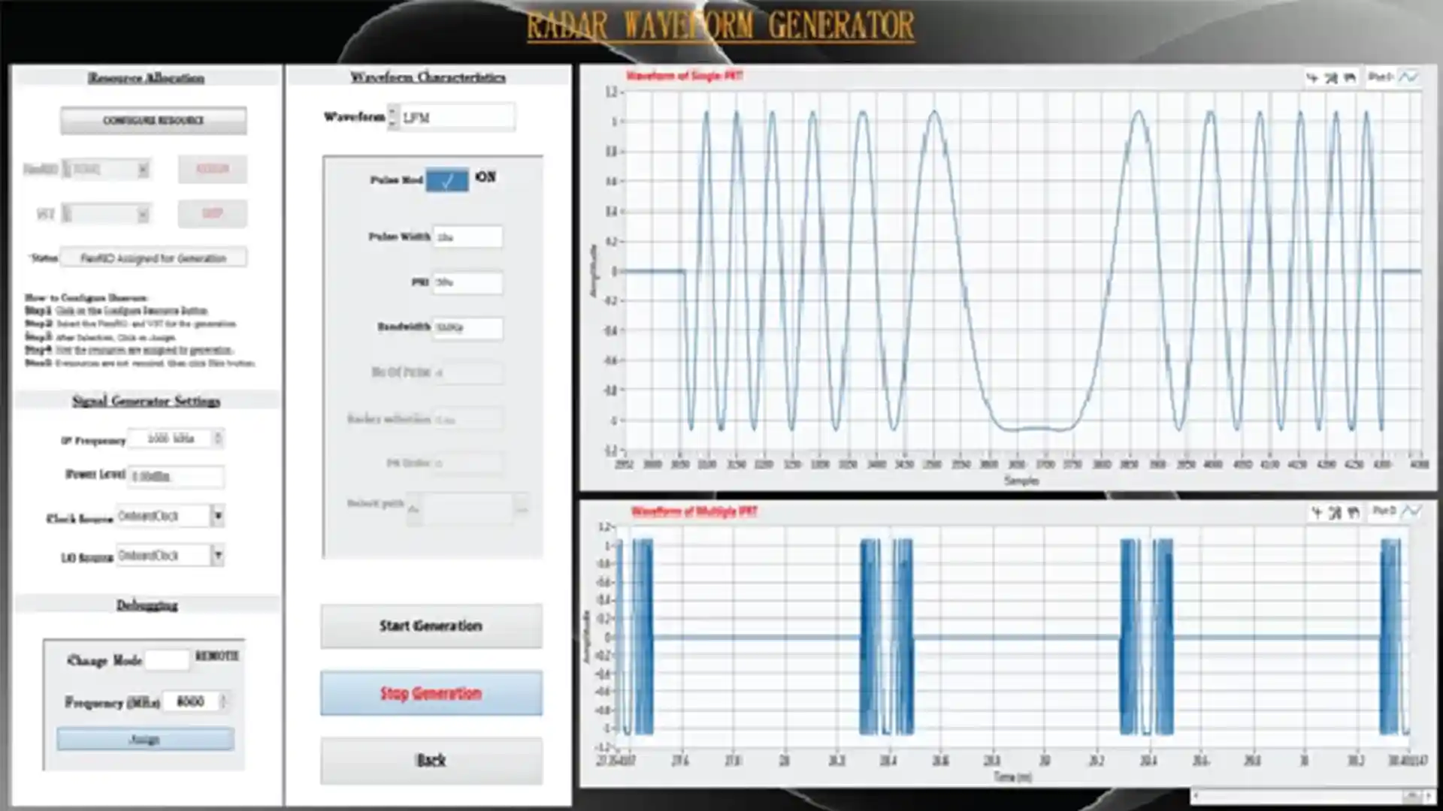Select cursor tool on Multiple PRT graph
The width and height of the screenshot is (1443, 811).
click(x=1316, y=512)
